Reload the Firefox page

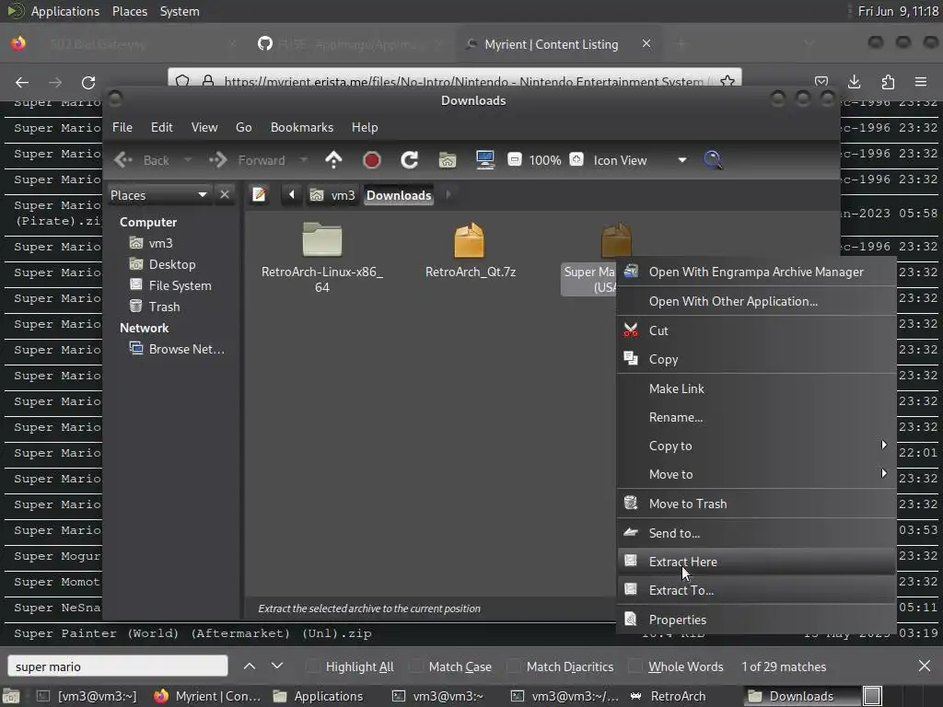pyautogui.click(x=88, y=82)
